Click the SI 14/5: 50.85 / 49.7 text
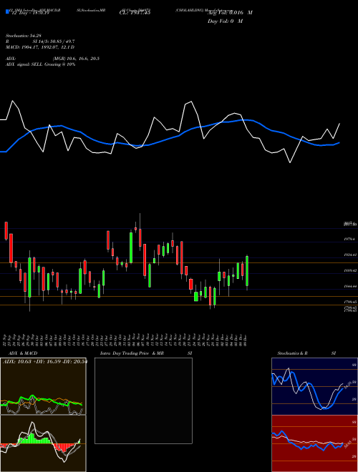 click(x=54, y=42)
